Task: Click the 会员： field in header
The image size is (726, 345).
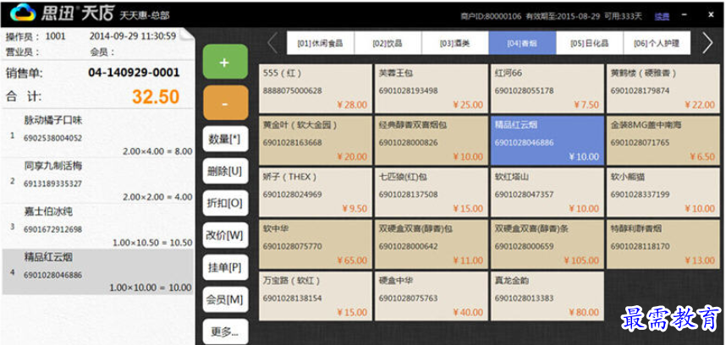Action: pyautogui.click(x=102, y=52)
